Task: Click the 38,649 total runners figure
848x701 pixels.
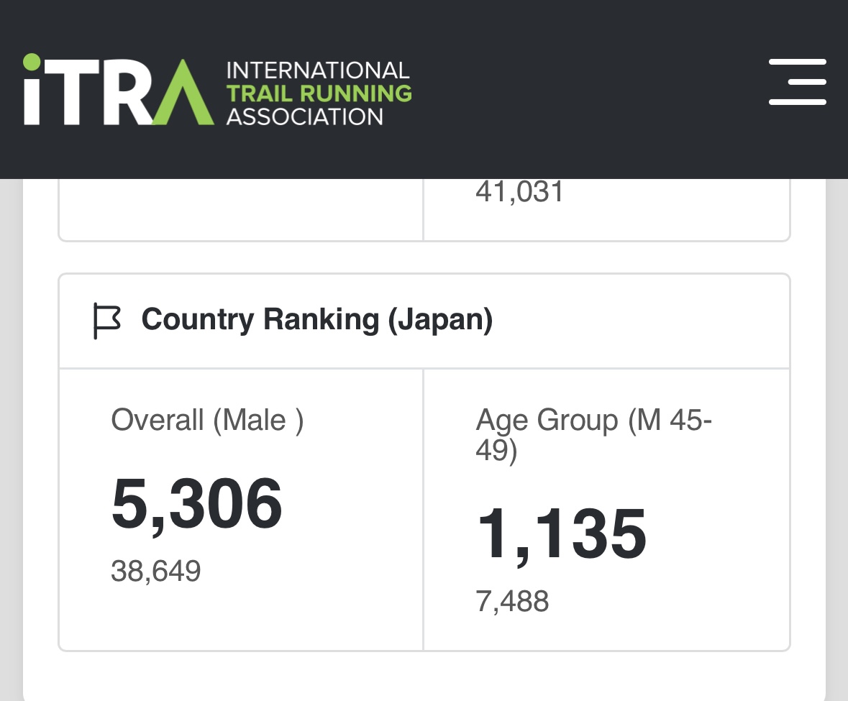Action: 155,572
